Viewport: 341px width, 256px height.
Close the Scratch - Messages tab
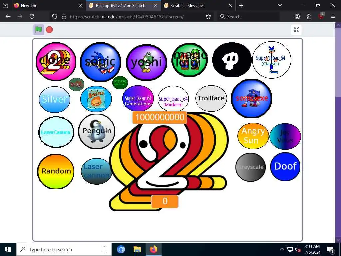click(230, 6)
